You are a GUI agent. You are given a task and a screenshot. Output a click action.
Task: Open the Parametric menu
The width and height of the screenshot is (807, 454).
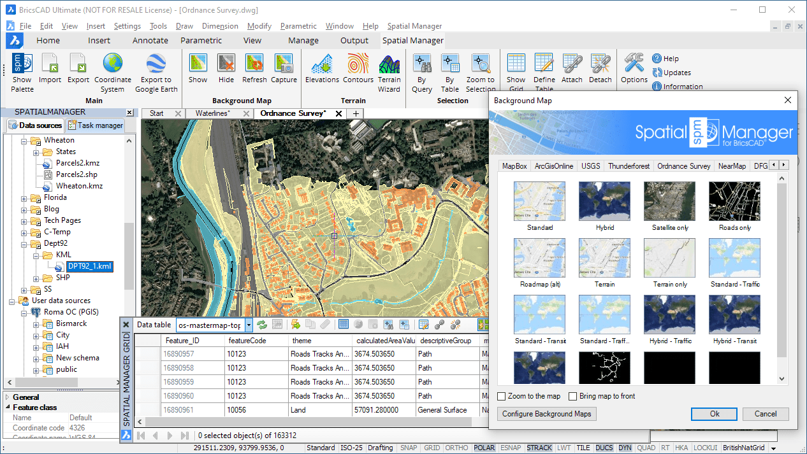pos(298,26)
